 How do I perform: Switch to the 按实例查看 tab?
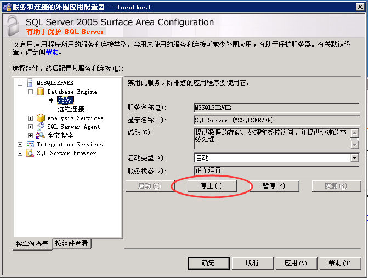tap(32, 244)
